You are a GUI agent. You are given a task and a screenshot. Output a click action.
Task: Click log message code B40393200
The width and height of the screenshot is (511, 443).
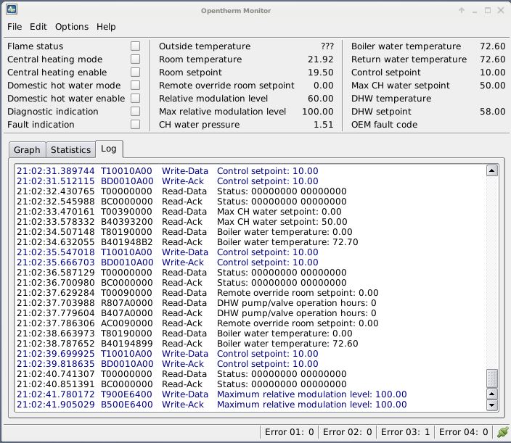click(x=127, y=222)
